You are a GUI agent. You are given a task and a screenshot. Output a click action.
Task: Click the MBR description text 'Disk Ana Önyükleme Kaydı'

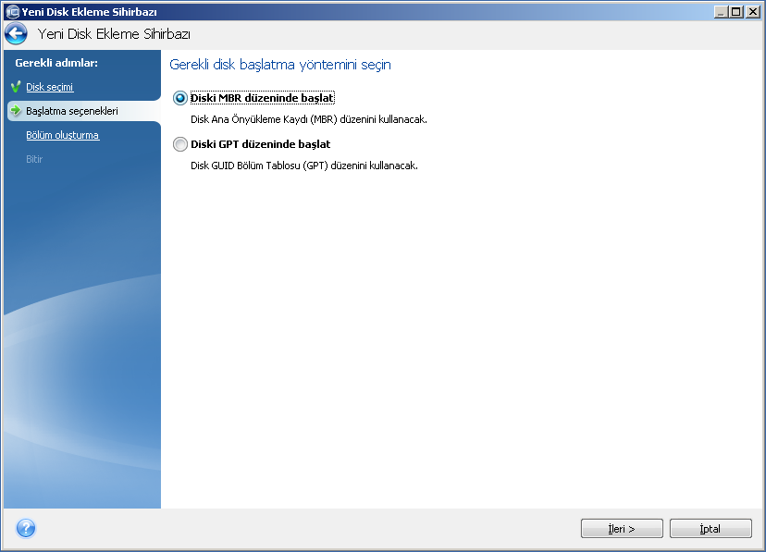[249, 119]
